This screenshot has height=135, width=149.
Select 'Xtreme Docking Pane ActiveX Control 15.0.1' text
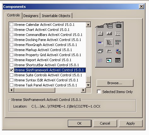[47, 40]
